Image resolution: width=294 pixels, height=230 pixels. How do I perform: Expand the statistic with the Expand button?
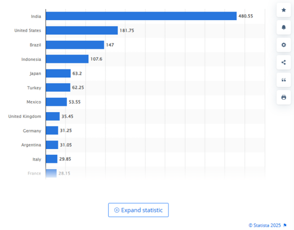(x=138, y=210)
